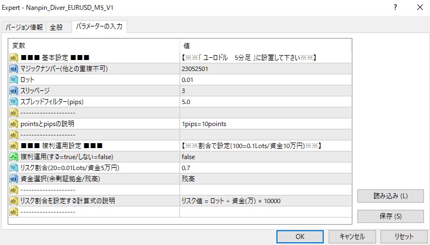The image size is (430, 245).
Task: Click integer icon beside スリッページ row
Action: pyautogui.click(x=13, y=90)
